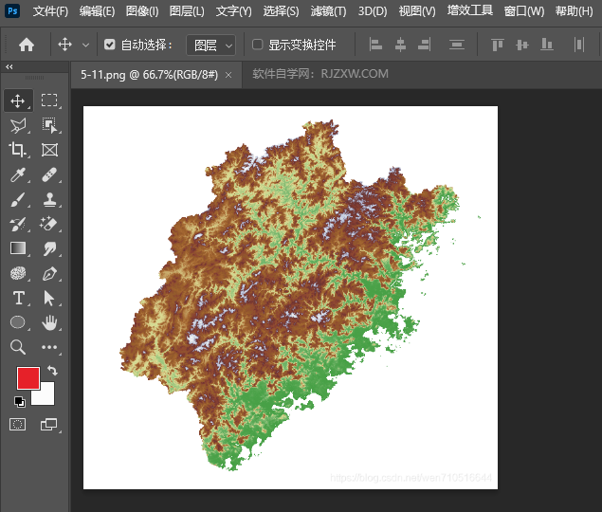
Task: Open the 视图(V) menu
Action: 417,11
